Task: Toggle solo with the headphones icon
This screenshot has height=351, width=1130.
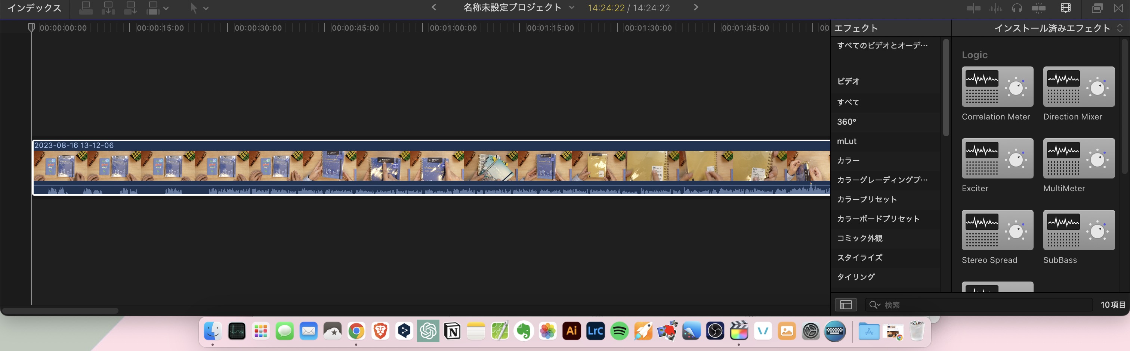Action: tap(1017, 8)
